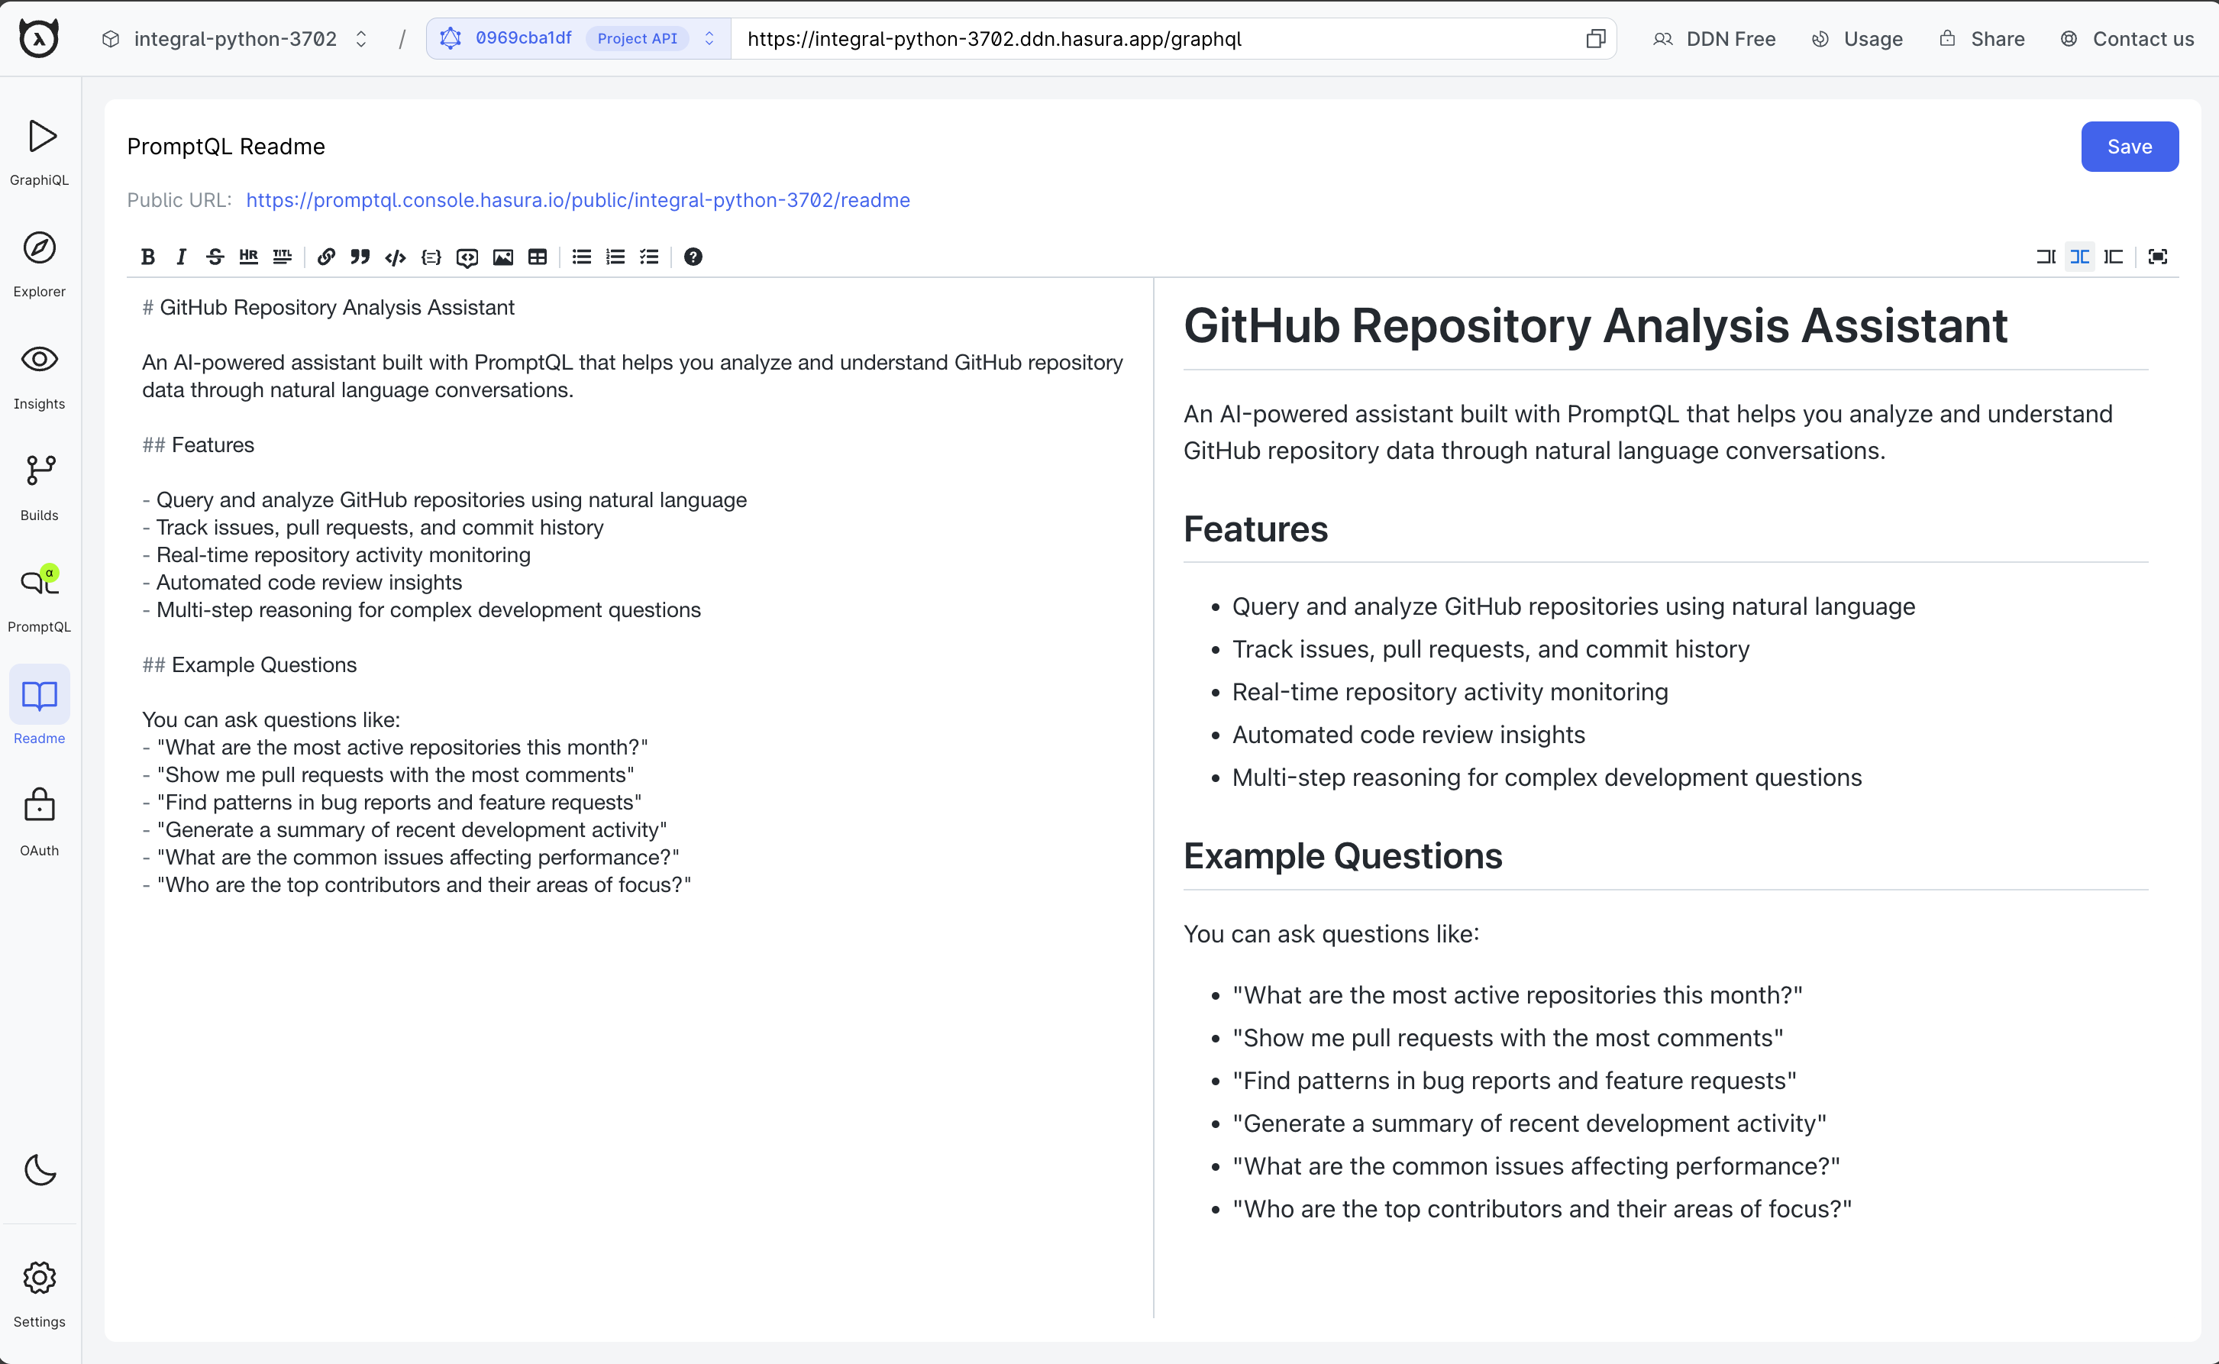
Task: Click the Save button
Action: 2129,146
